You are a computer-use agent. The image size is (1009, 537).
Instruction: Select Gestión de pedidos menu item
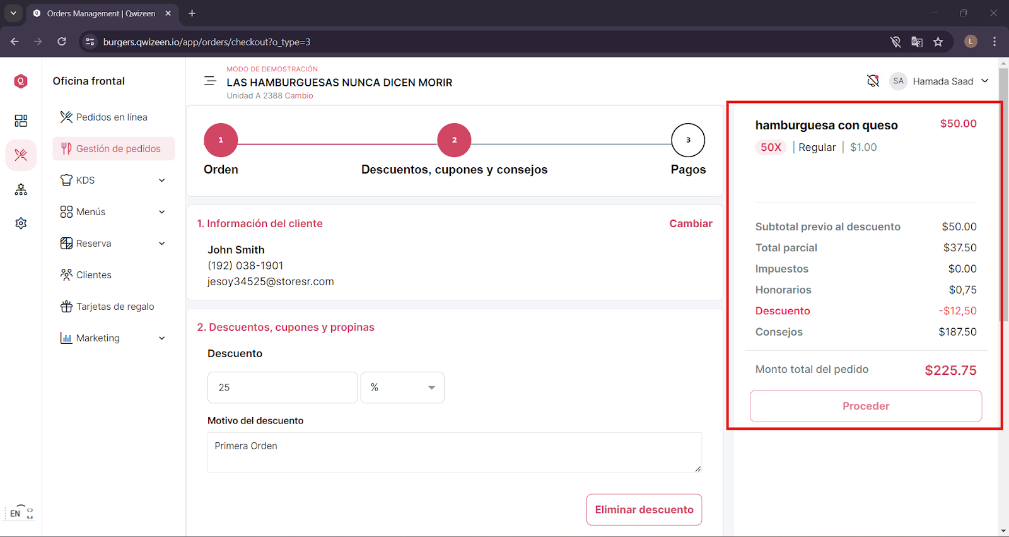point(114,149)
